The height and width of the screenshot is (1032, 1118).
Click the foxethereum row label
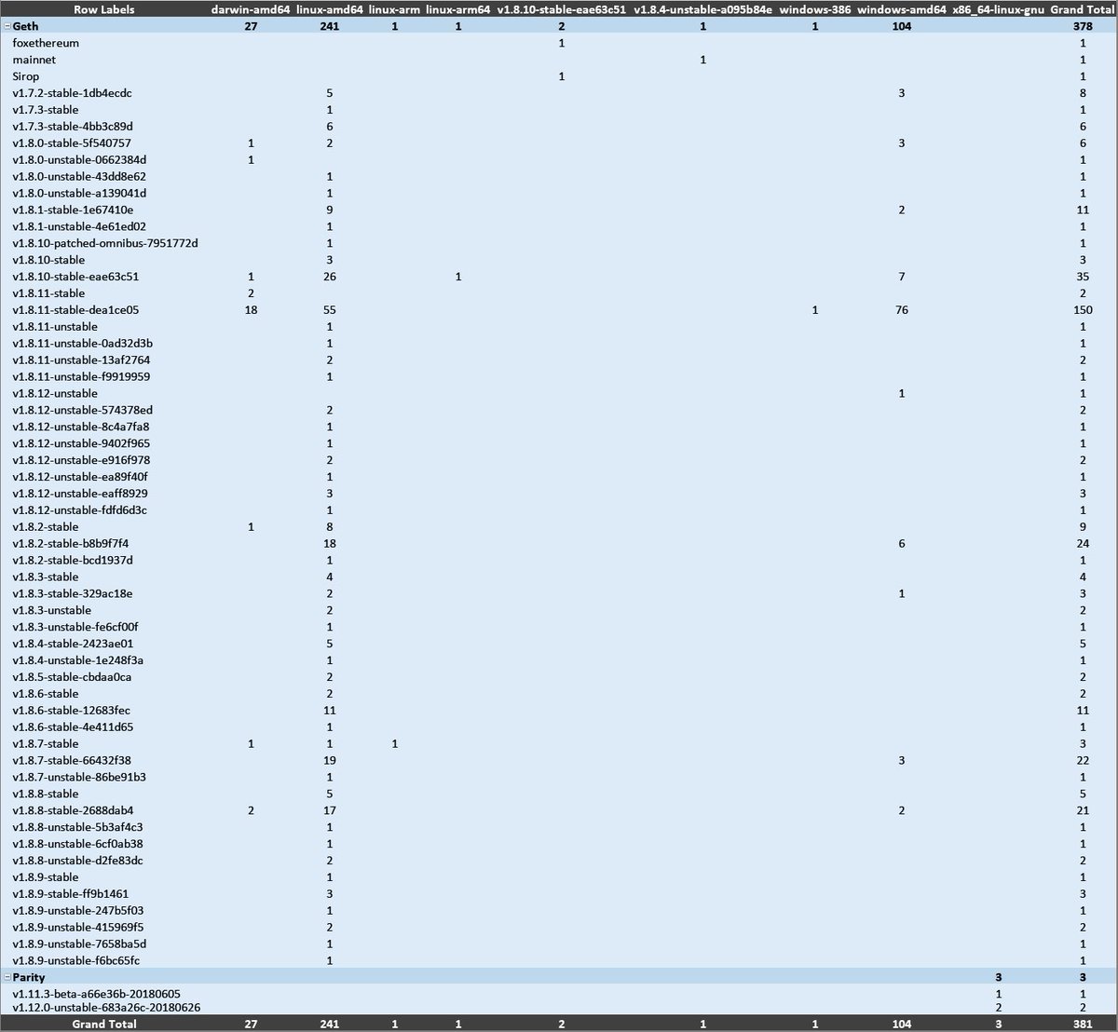pos(46,43)
